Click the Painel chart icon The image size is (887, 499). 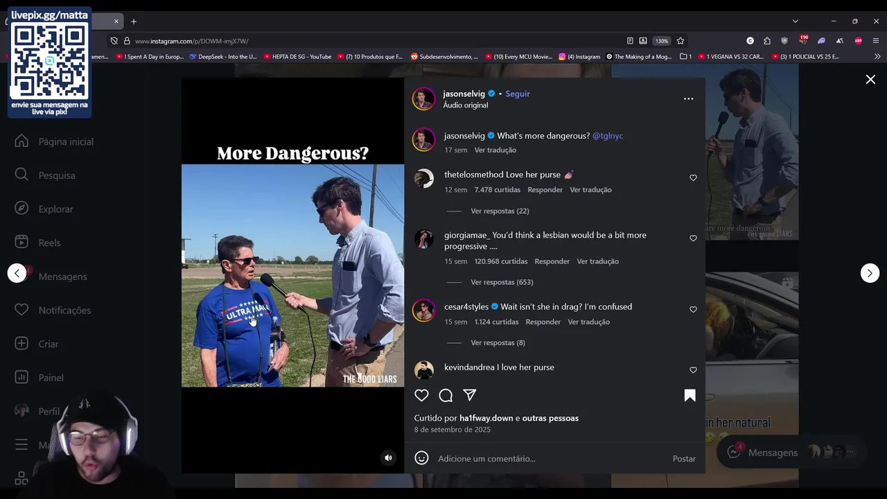point(21,377)
